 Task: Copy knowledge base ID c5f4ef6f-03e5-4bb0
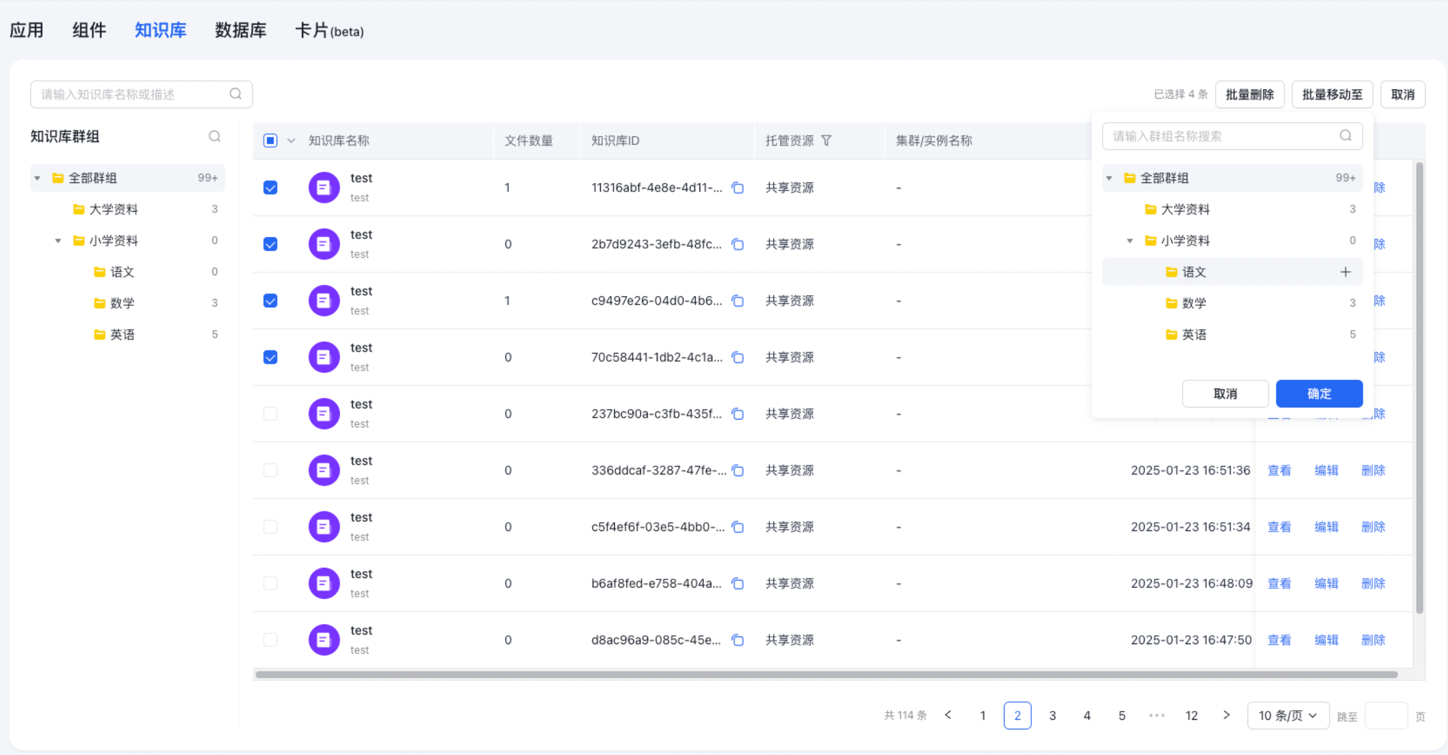coord(737,527)
